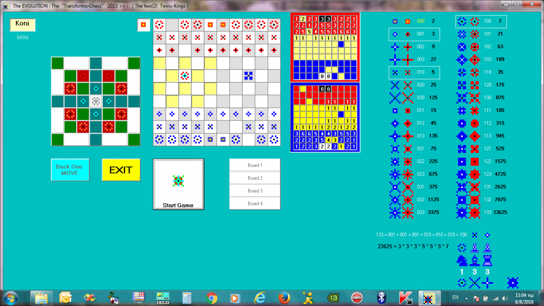
Task: Click the Koni player name button
Action: 22,24
